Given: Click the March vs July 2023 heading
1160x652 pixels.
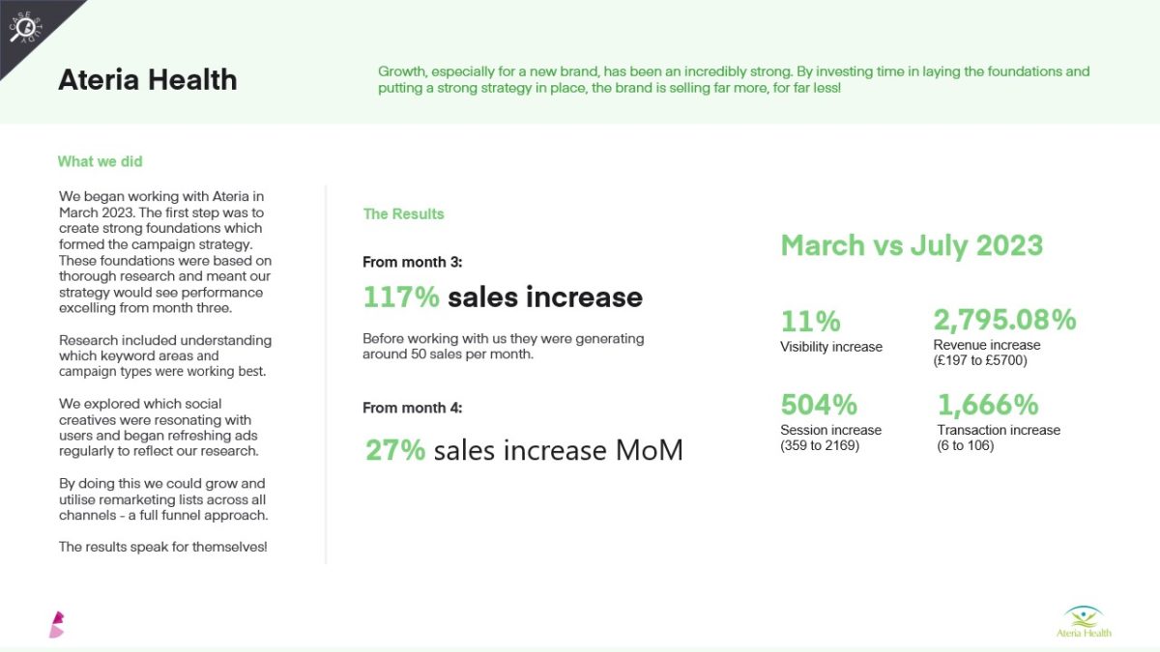Looking at the screenshot, I should click(x=912, y=245).
